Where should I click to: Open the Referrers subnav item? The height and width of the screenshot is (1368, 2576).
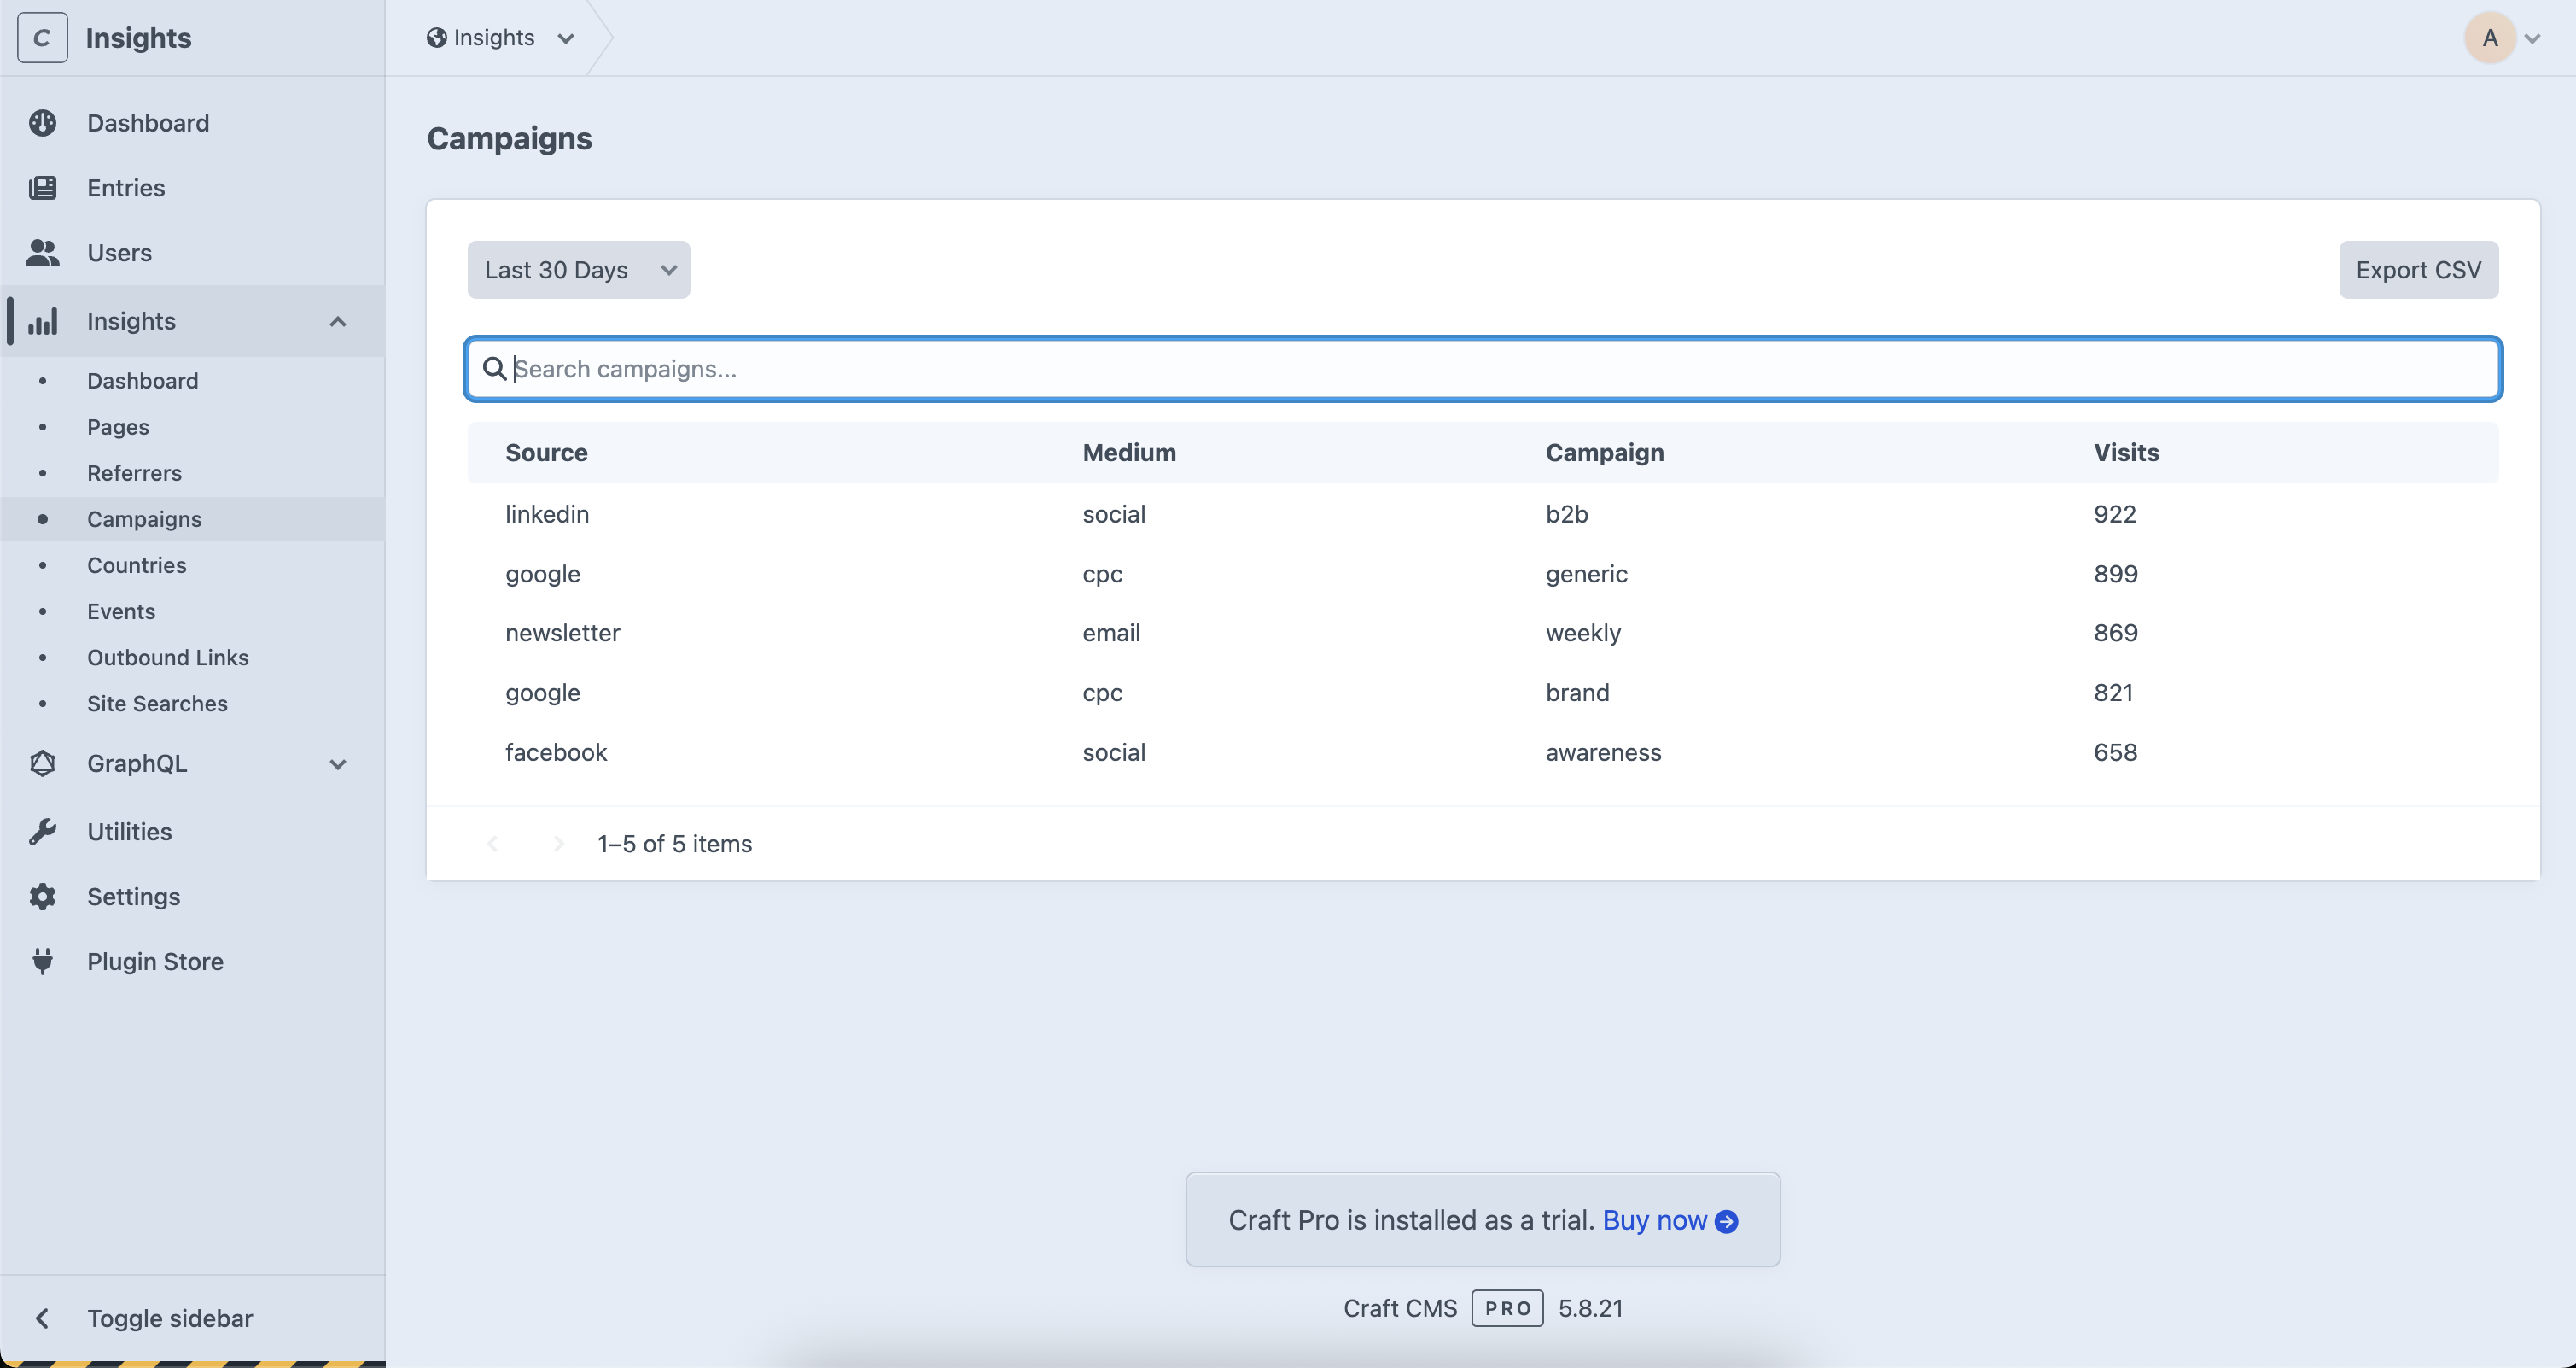coord(134,473)
